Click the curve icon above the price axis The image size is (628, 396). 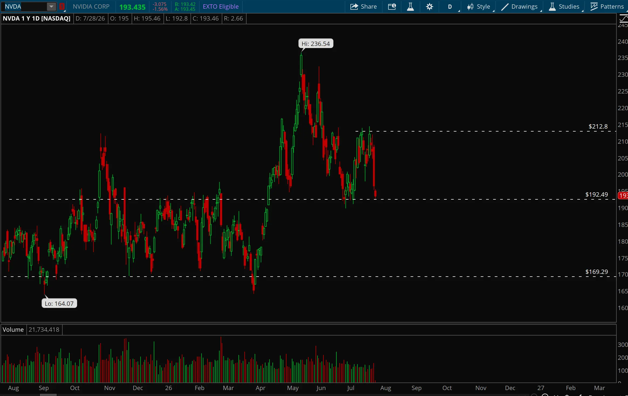tap(623, 18)
